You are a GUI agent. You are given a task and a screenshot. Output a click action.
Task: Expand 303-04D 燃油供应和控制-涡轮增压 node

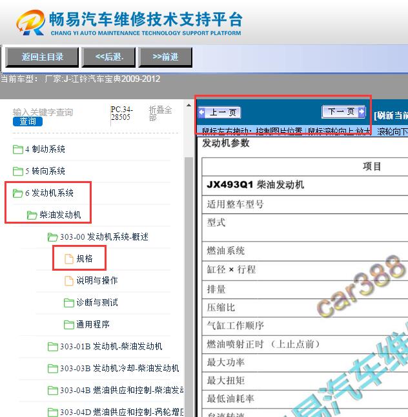click(122, 412)
